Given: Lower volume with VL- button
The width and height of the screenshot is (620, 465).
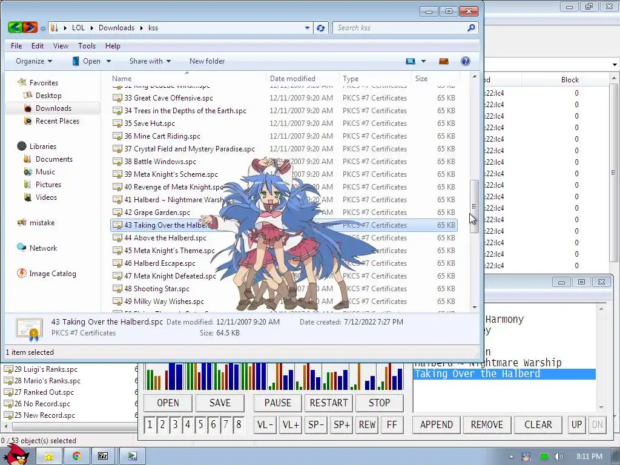Looking at the screenshot, I should 265,424.
